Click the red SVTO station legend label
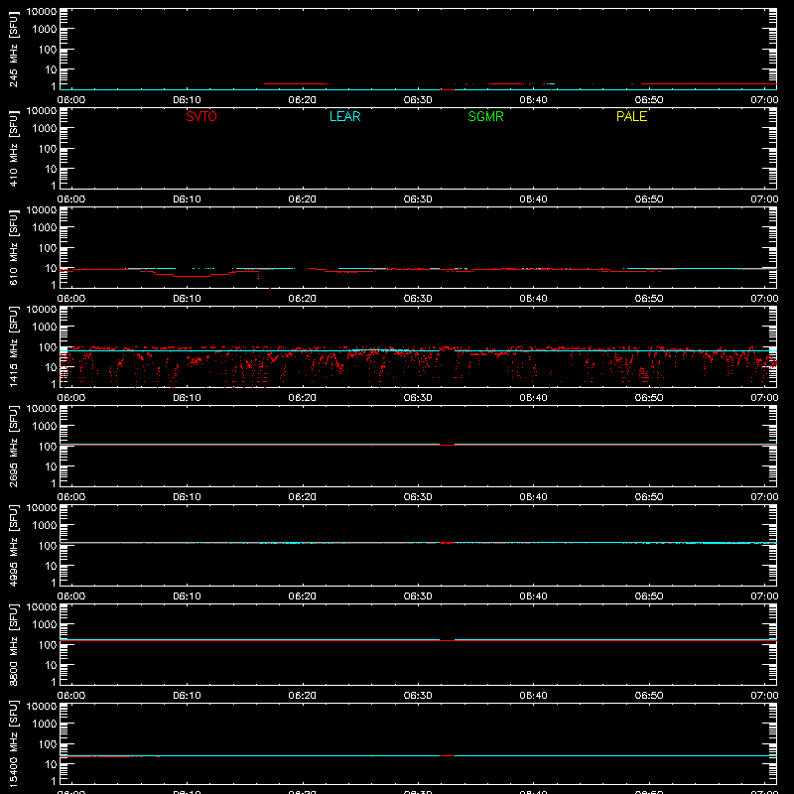 pos(201,116)
